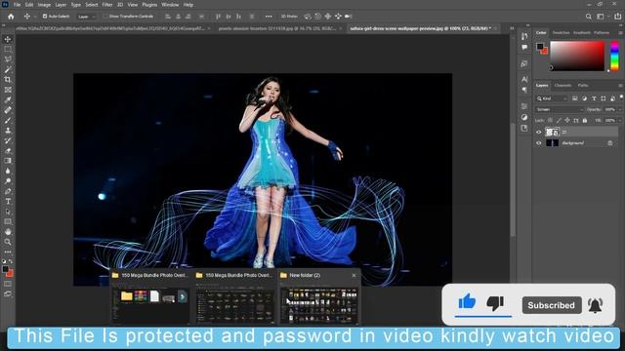Select the Clone Stamp tool
This screenshot has height=351, width=625.
[8, 131]
